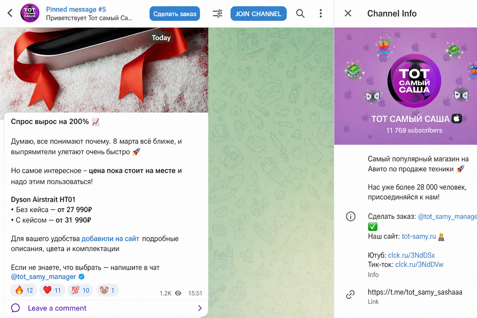The image size is (477, 318).
Task: Open the channel avatar in the header
Action: click(x=30, y=13)
